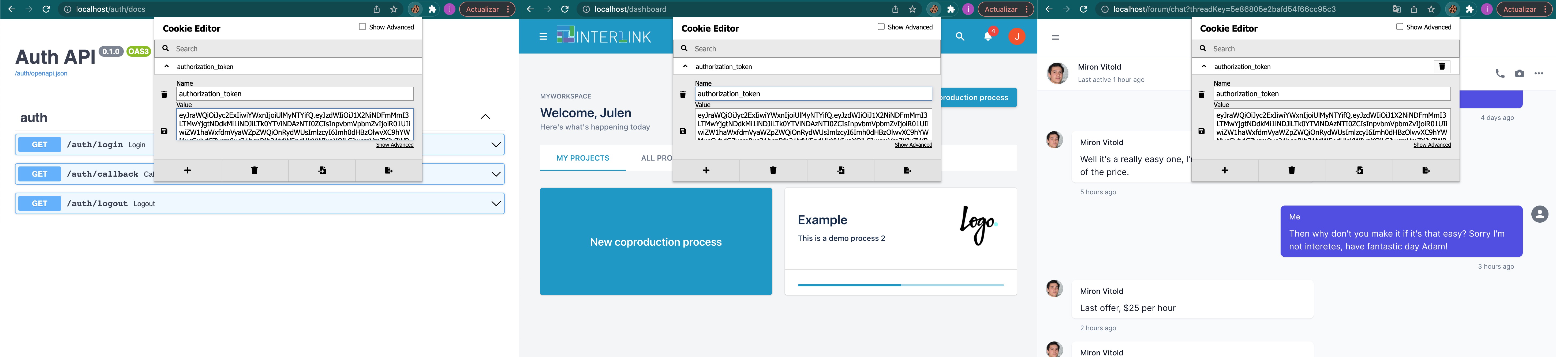
Task: Click the import icon in the auth/docs Cookie Editor
Action: point(322,171)
